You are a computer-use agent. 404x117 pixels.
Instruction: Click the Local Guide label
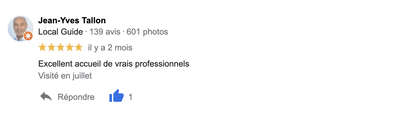61,32
